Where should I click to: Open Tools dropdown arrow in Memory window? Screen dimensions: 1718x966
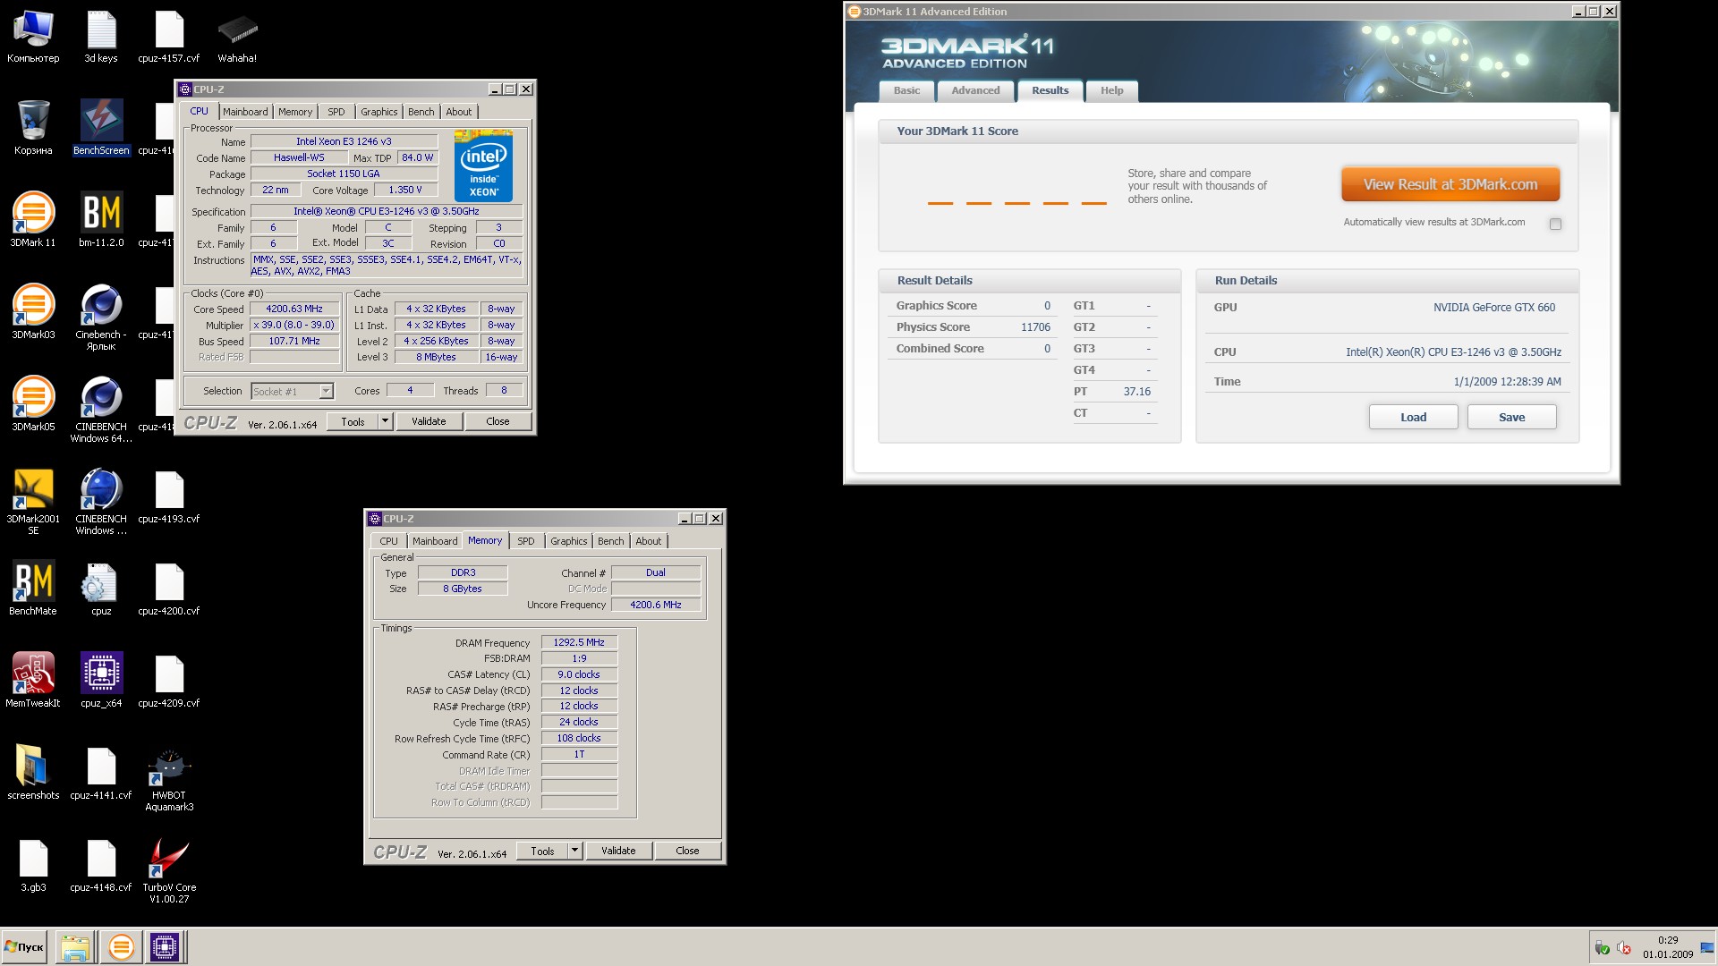pos(574,851)
